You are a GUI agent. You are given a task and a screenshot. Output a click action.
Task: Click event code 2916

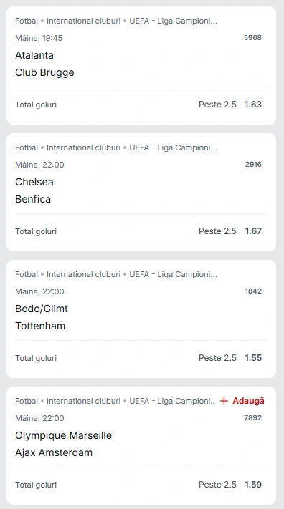point(253,164)
